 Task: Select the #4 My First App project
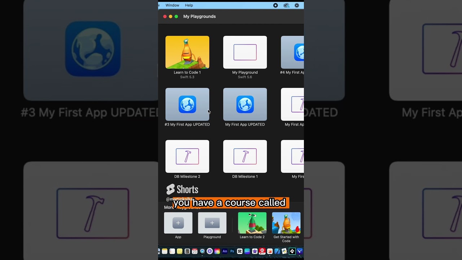tap(292, 52)
